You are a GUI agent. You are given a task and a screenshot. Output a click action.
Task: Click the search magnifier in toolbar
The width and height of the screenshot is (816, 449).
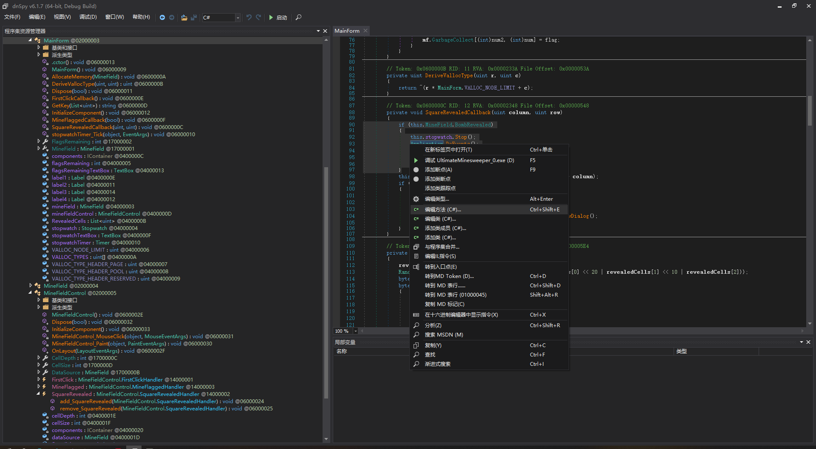click(x=298, y=17)
